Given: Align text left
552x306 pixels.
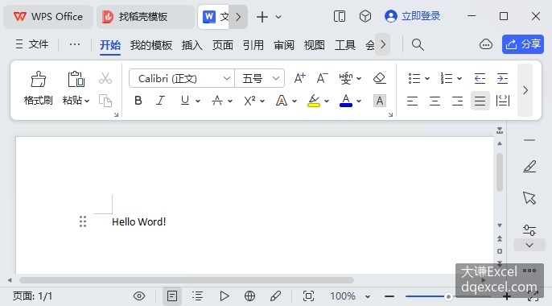Looking at the screenshot, I should (412, 101).
